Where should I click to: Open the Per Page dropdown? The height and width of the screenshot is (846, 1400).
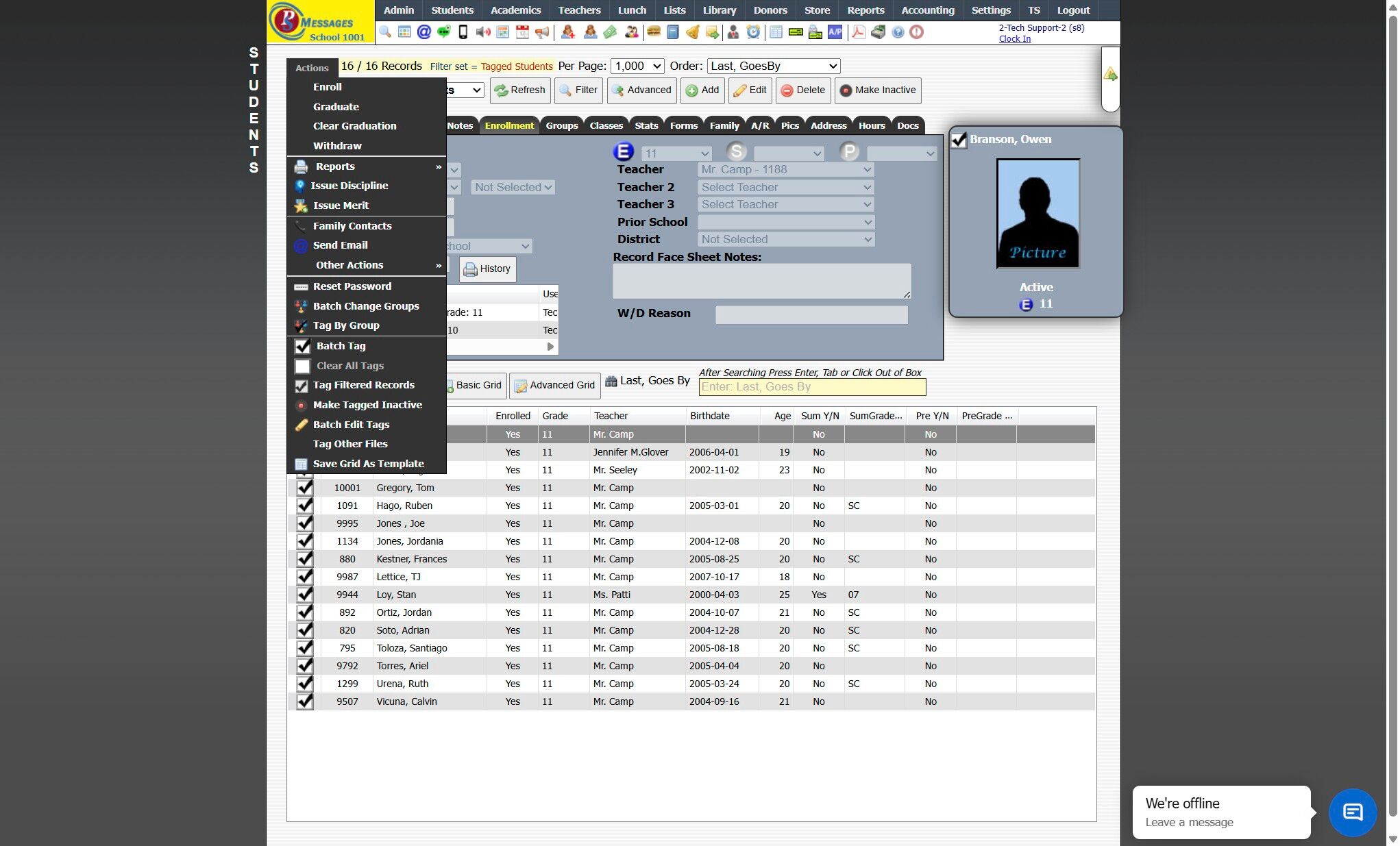[x=637, y=66]
